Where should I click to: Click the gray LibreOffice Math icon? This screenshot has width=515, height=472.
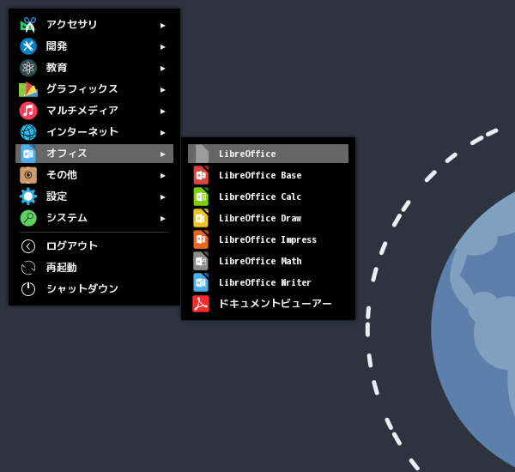point(201,261)
